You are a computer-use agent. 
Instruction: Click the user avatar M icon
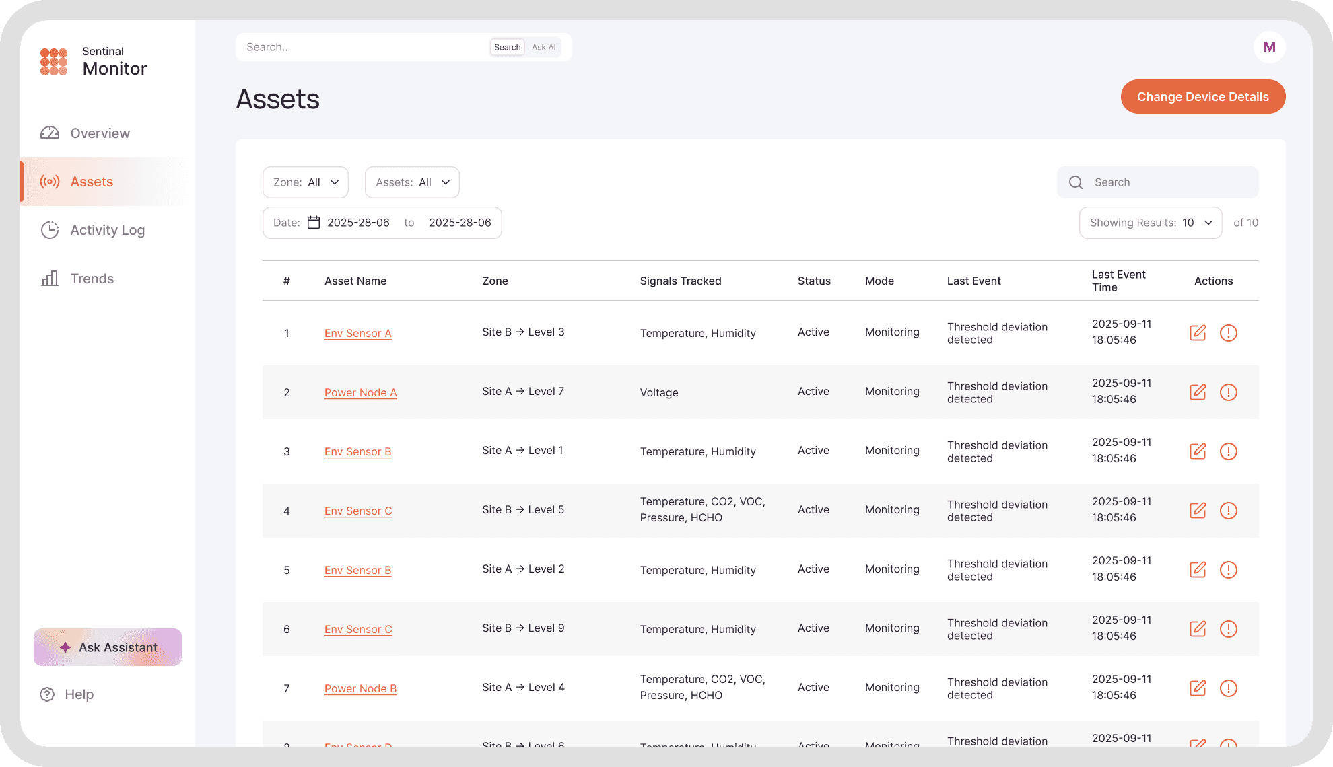(x=1269, y=47)
